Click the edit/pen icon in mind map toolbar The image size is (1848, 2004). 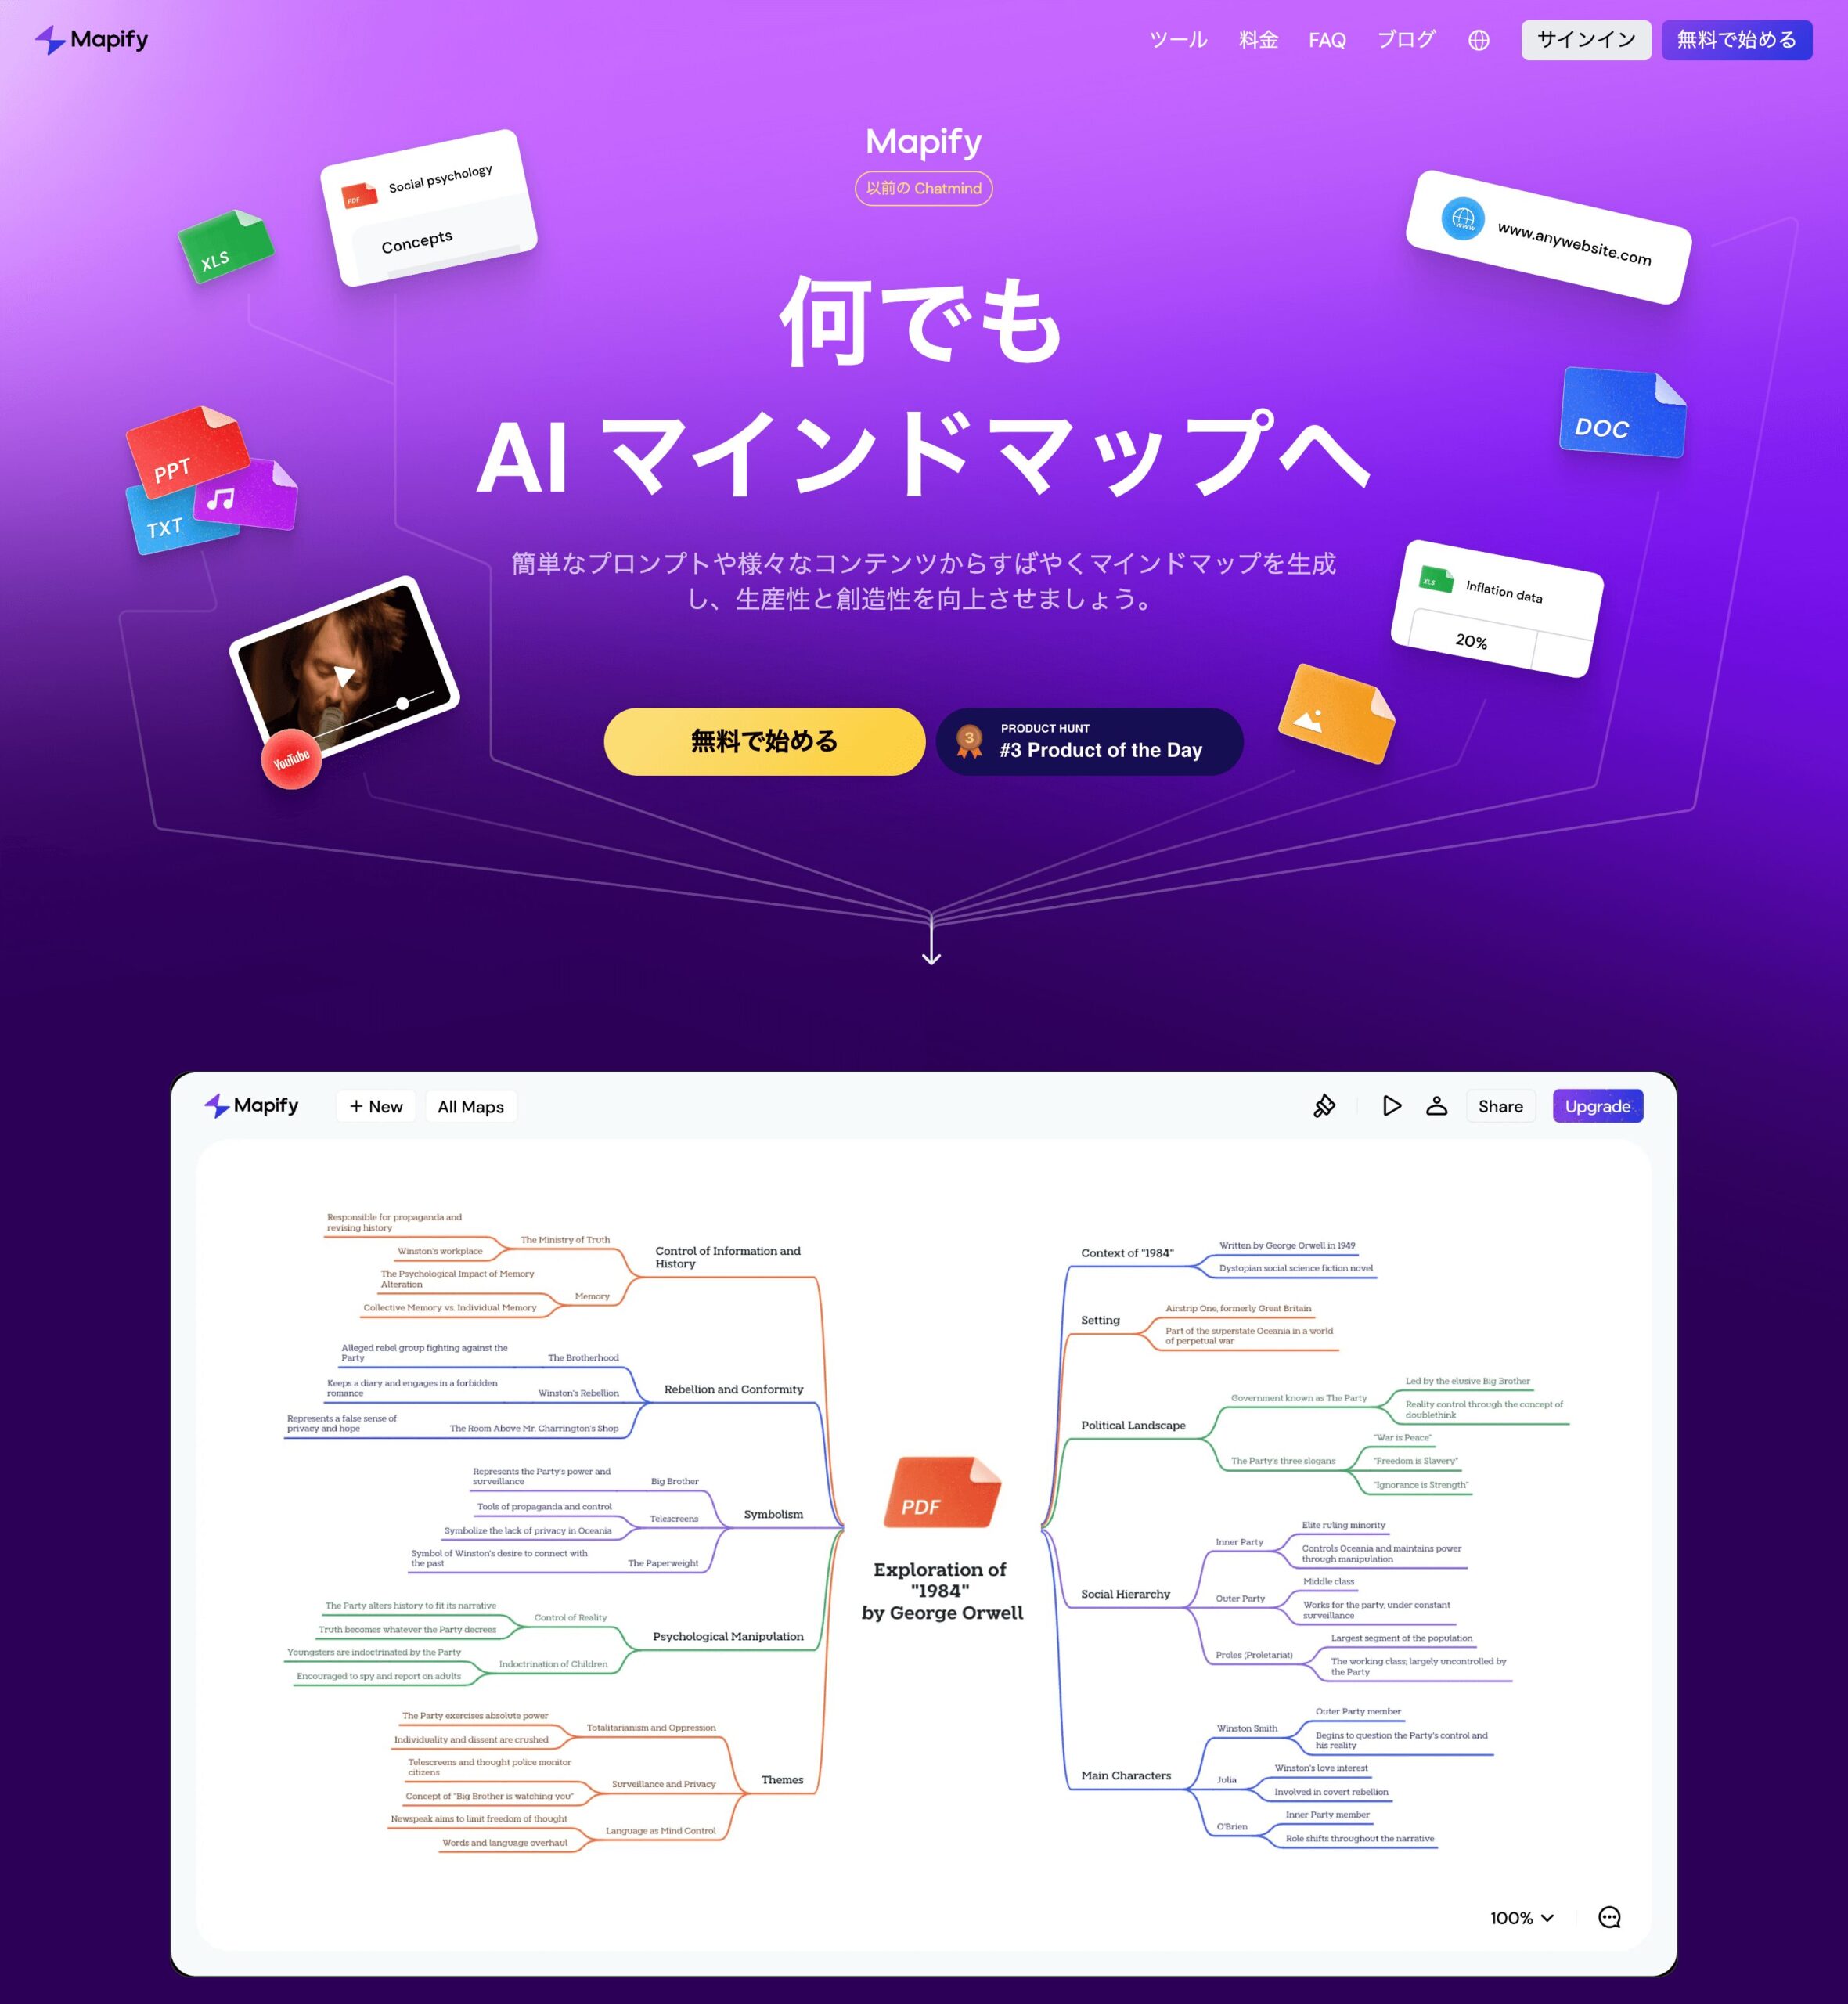click(x=1324, y=1105)
